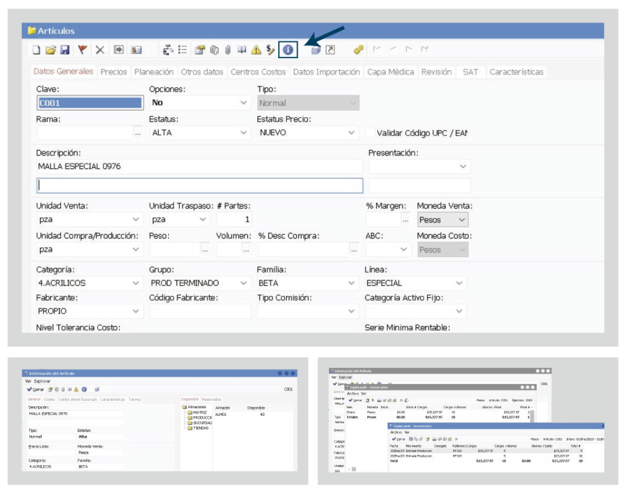This screenshot has height=494, width=626.
Task: Click the open book icon
Action: [242, 50]
